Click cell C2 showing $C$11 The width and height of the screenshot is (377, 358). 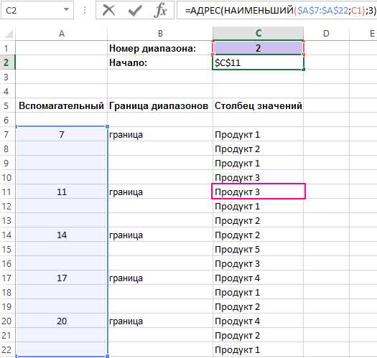point(259,62)
